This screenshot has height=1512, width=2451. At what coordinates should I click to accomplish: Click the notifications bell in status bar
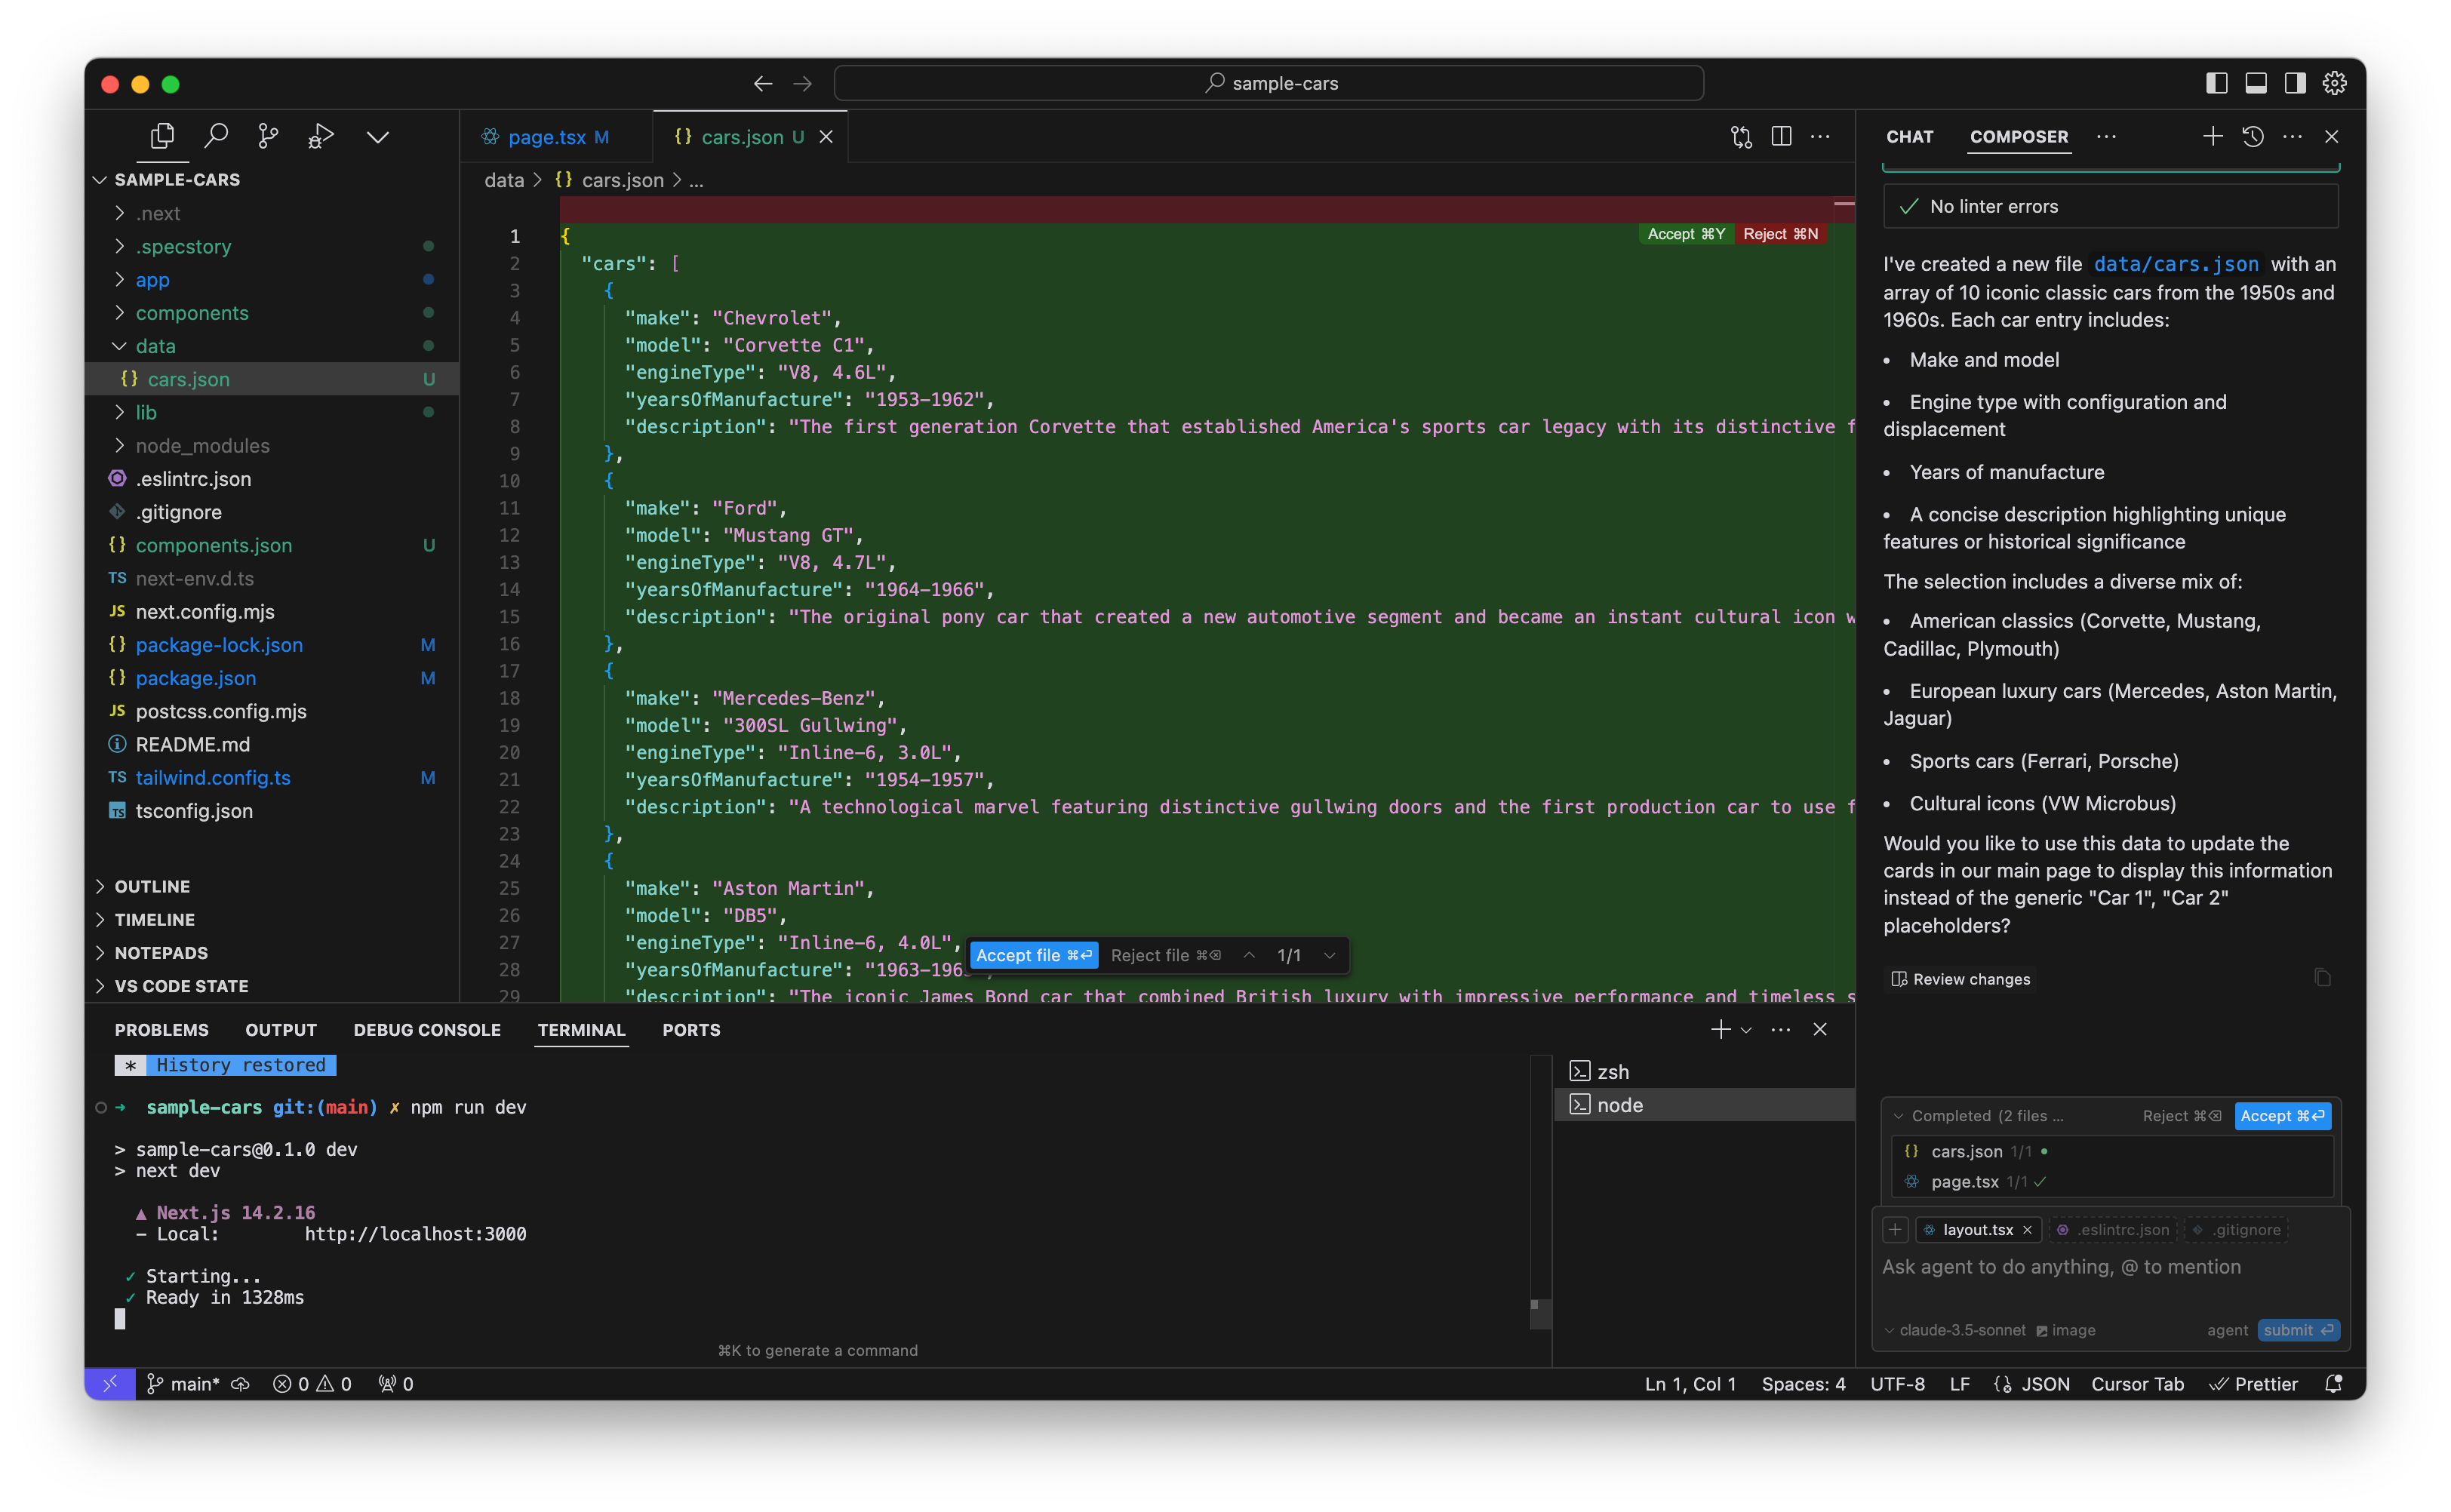pyautogui.click(x=2333, y=1384)
